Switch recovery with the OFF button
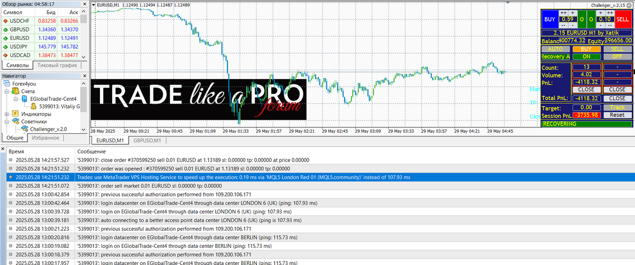The height and width of the screenshot is (265, 635). click(617, 57)
